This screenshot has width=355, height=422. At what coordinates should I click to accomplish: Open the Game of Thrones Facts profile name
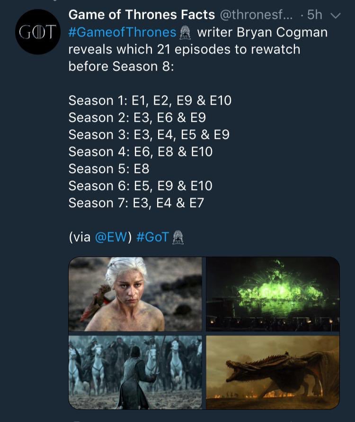pyautogui.click(x=142, y=15)
